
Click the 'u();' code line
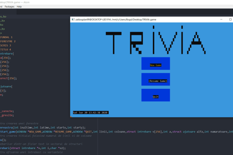click(x=3, y=140)
